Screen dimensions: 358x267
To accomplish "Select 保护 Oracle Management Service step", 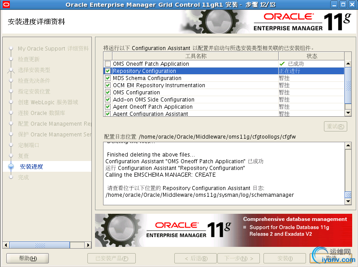I will tap(55, 135).
